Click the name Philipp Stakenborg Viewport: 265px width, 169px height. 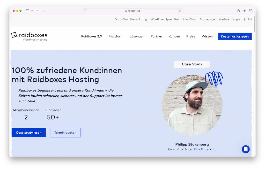(192, 144)
